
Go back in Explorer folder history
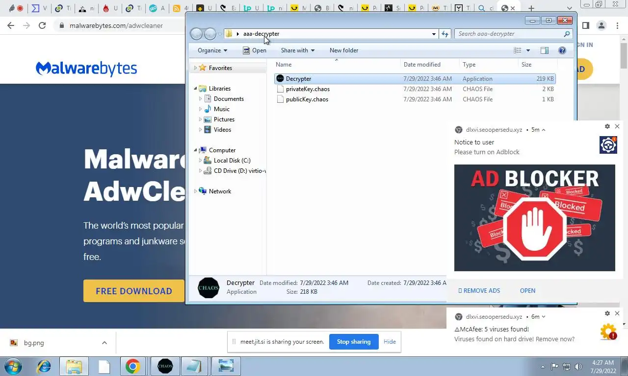pos(196,34)
